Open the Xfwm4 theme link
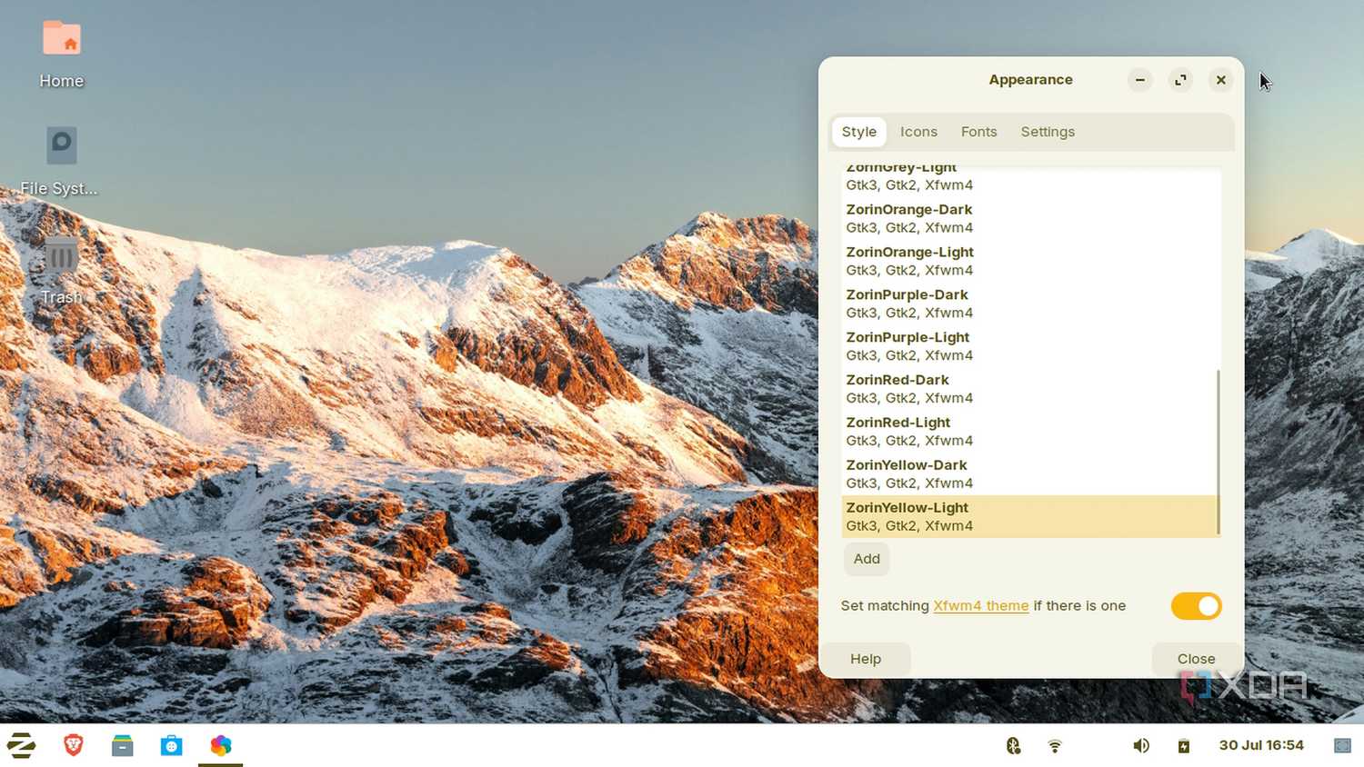Viewport: 1364px width, 767px height. (980, 605)
